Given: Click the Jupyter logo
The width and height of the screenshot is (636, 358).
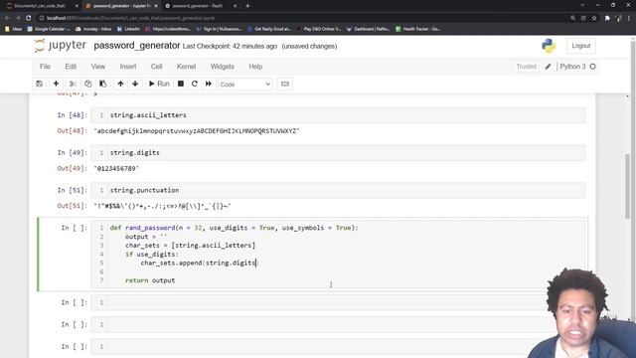Looking at the screenshot, I should pos(60,46).
